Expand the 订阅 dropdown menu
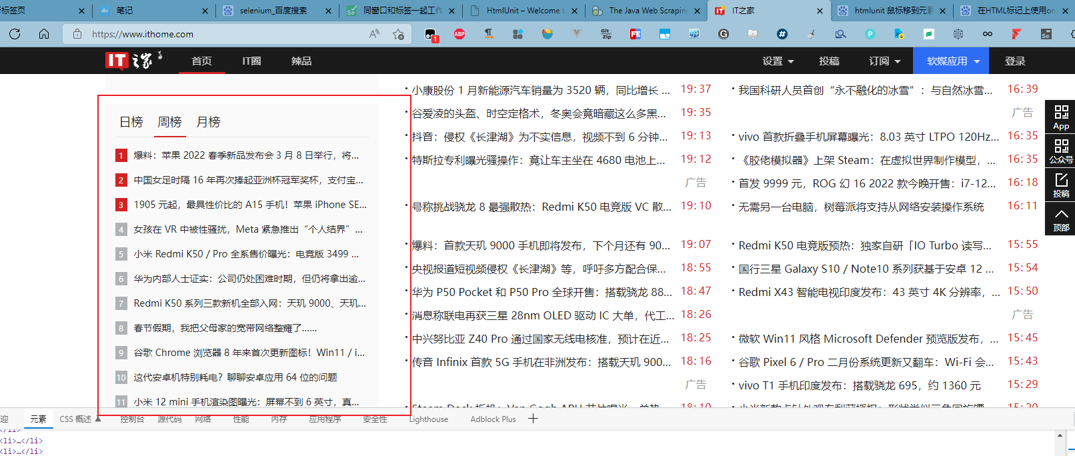This screenshot has height=456, width=1075. (885, 61)
